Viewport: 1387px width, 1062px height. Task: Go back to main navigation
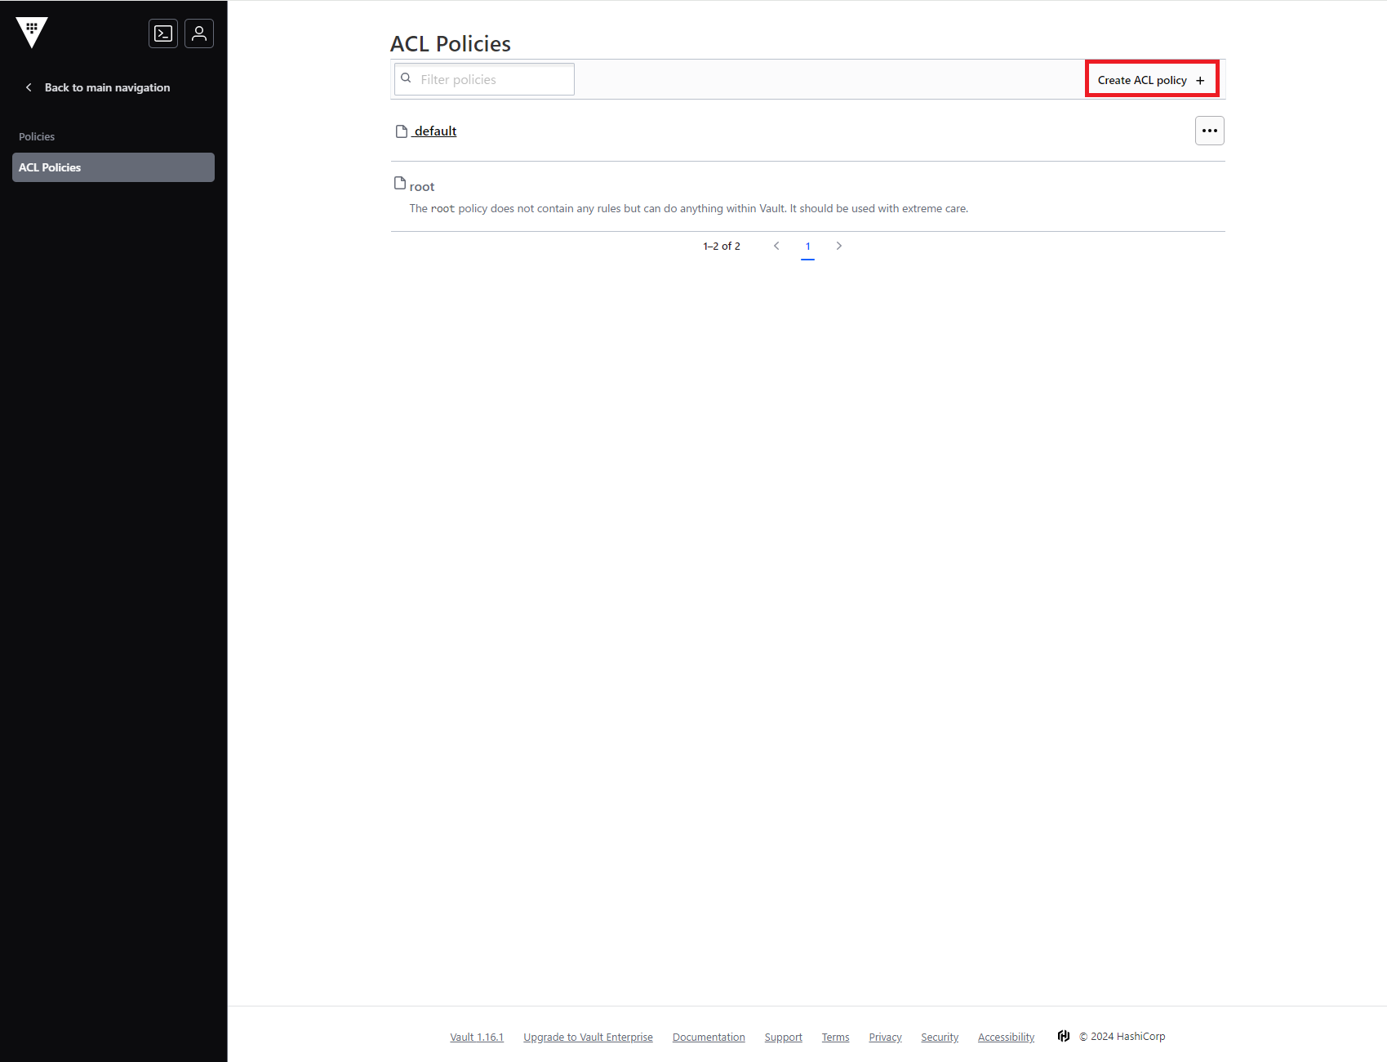[107, 87]
